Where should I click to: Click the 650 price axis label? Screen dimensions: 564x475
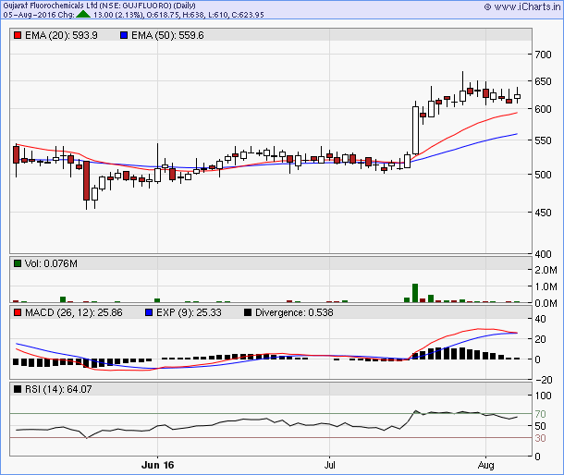(x=543, y=81)
